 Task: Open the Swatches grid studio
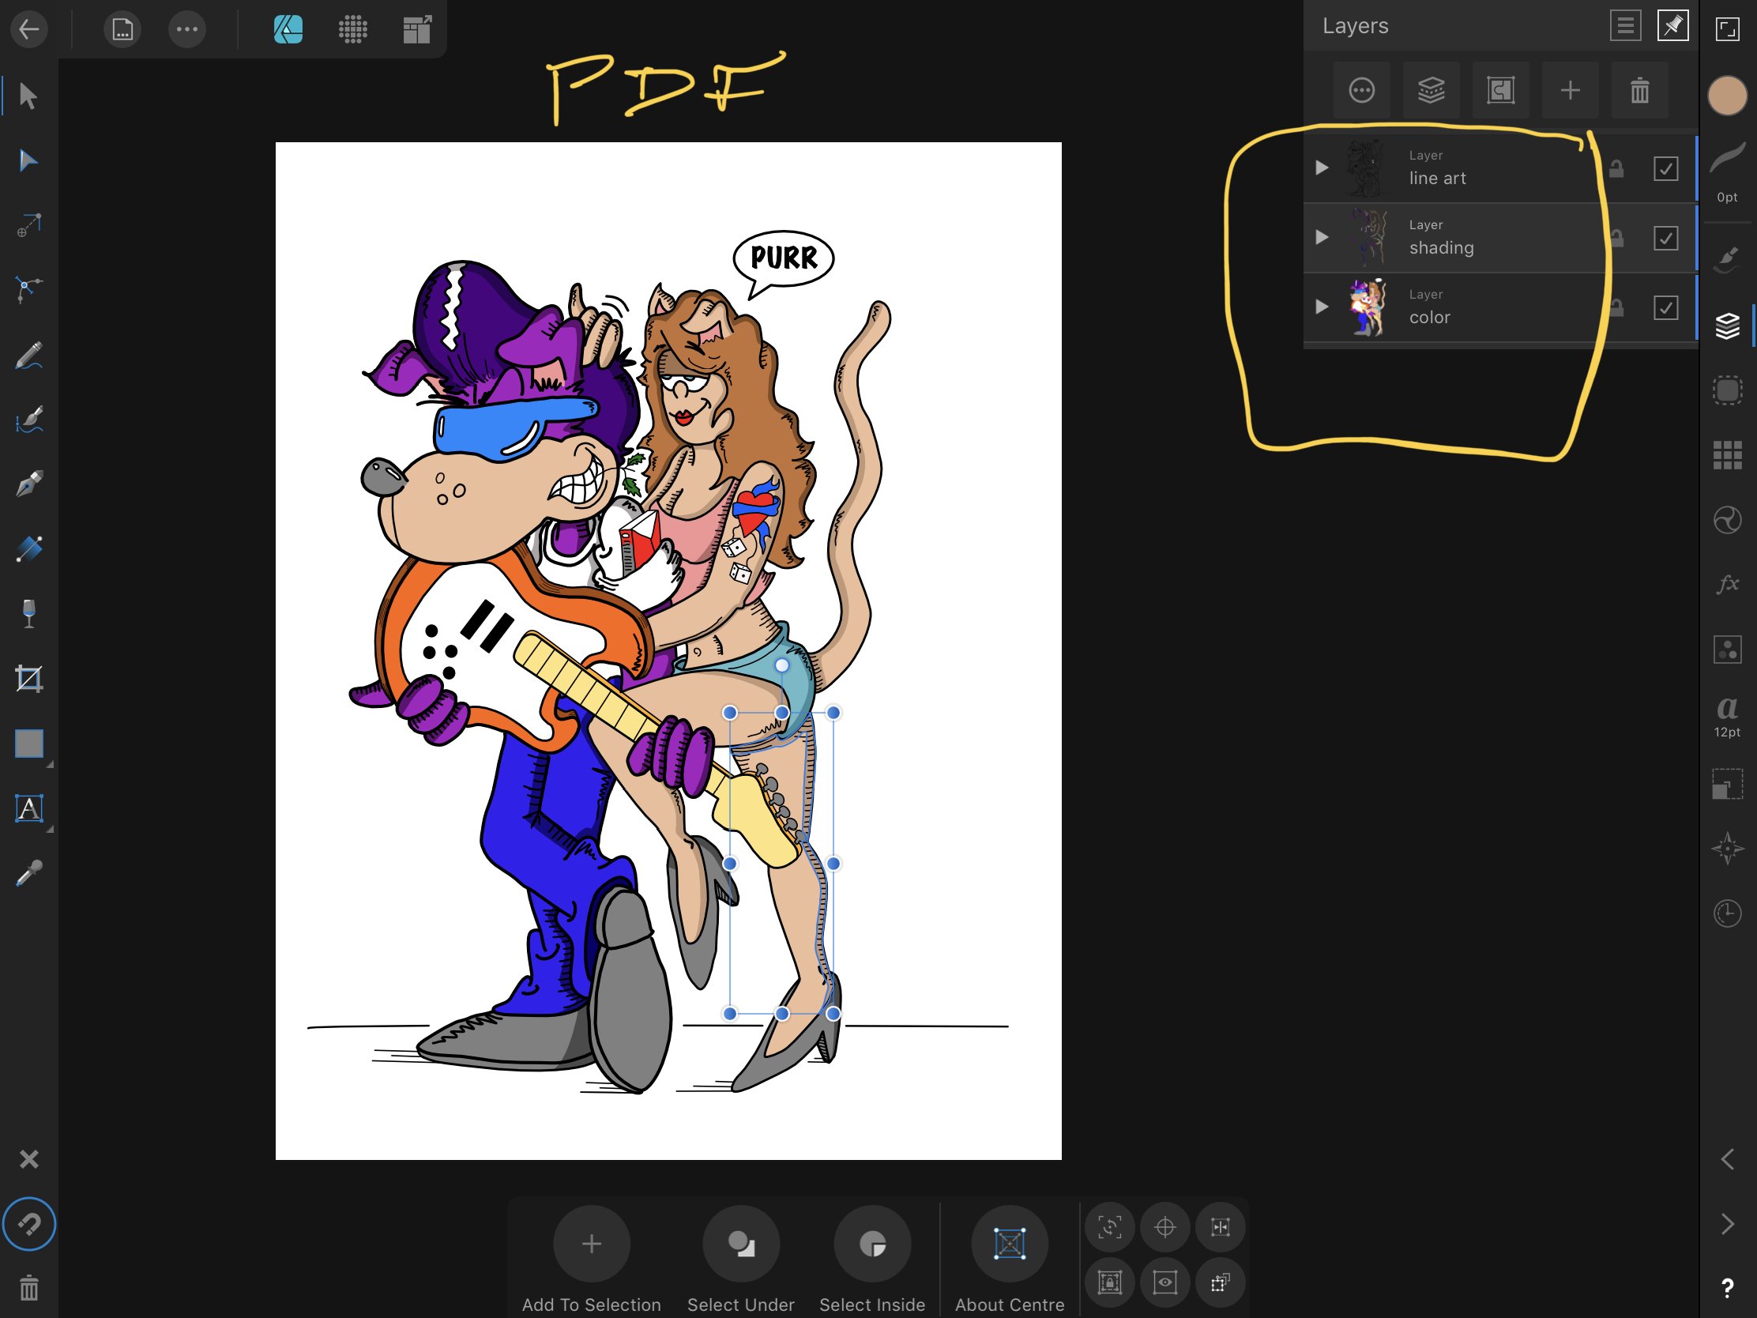[x=1727, y=455]
